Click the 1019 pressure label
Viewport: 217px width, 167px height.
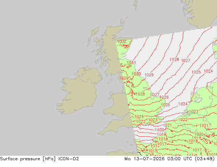[x=162, y=134]
